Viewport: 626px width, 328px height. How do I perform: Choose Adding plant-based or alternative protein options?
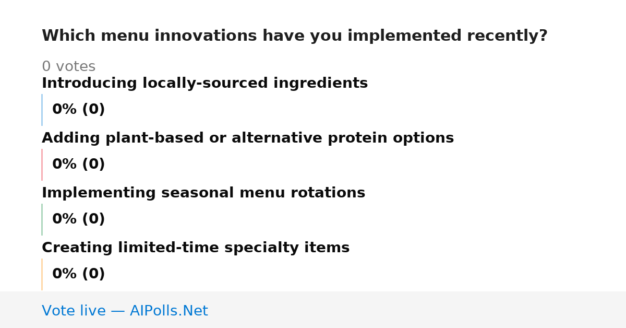[x=248, y=138]
